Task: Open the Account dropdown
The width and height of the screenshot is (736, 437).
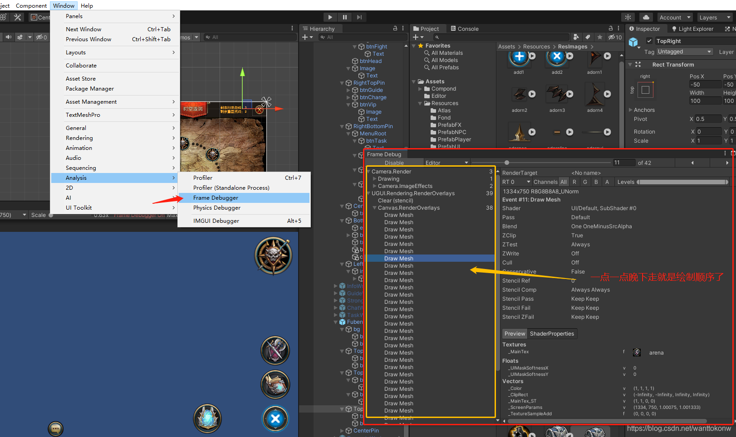Action: [x=674, y=17]
